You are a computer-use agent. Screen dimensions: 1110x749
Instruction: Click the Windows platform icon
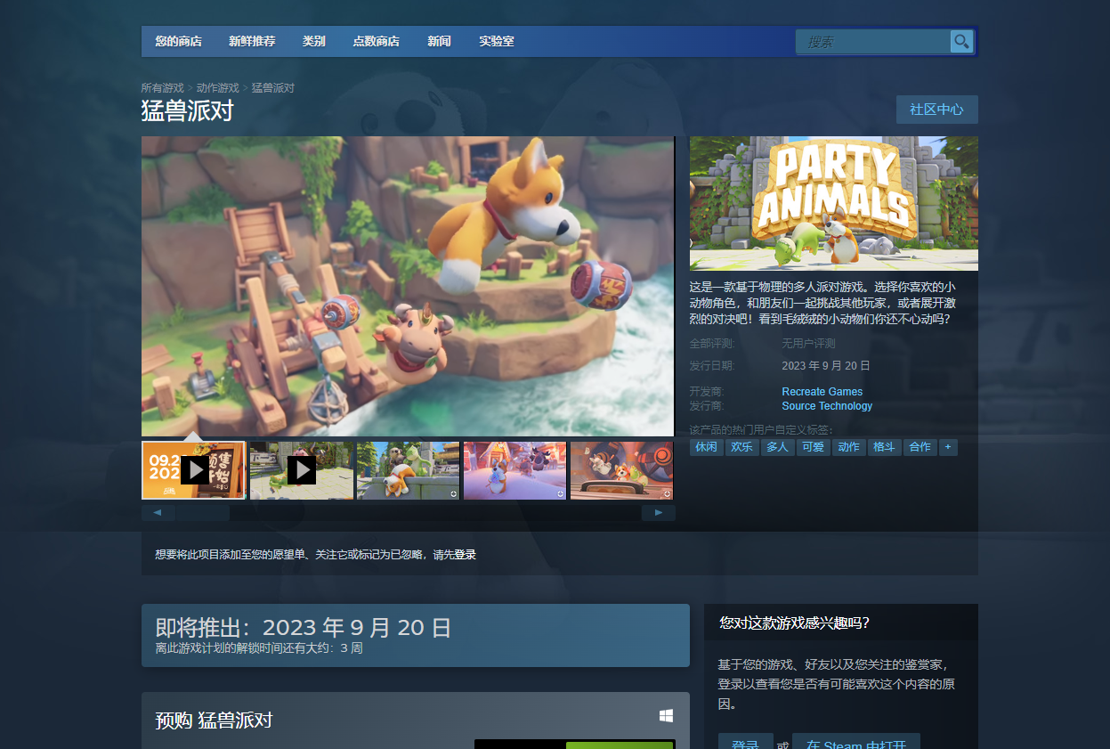point(666,716)
